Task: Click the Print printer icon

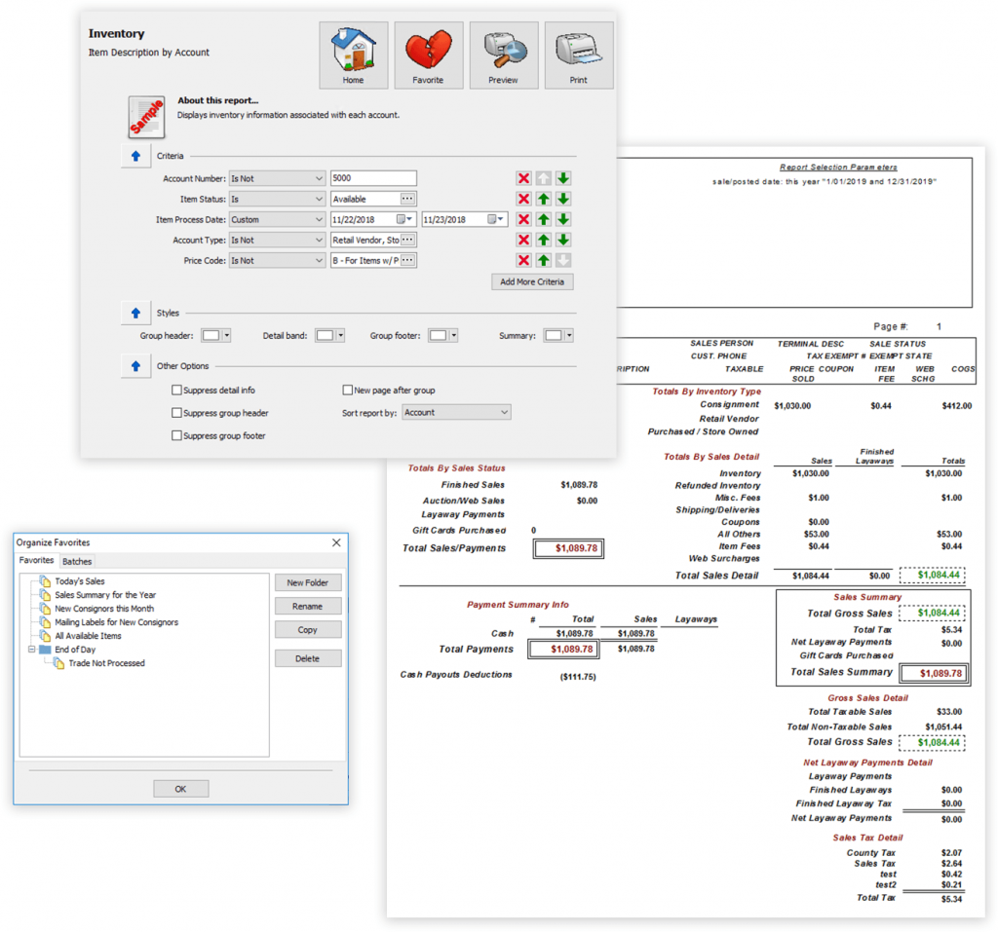Action: 578,56
